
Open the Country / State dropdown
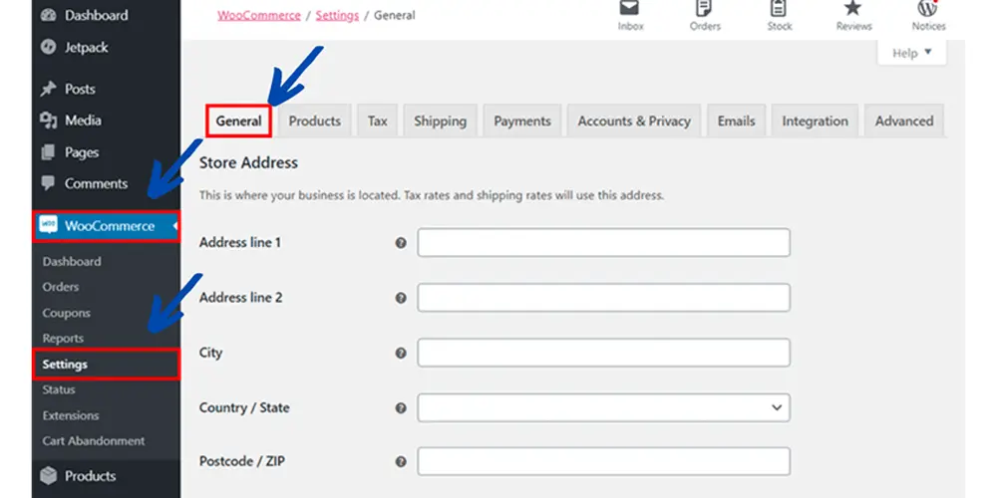click(603, 407)
